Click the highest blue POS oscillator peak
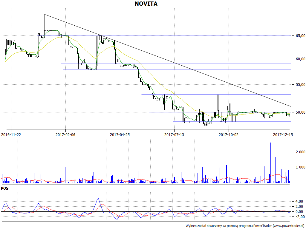The width and height of the screenshot is (306, 229). pyautogui.click(x=98, y=198)
